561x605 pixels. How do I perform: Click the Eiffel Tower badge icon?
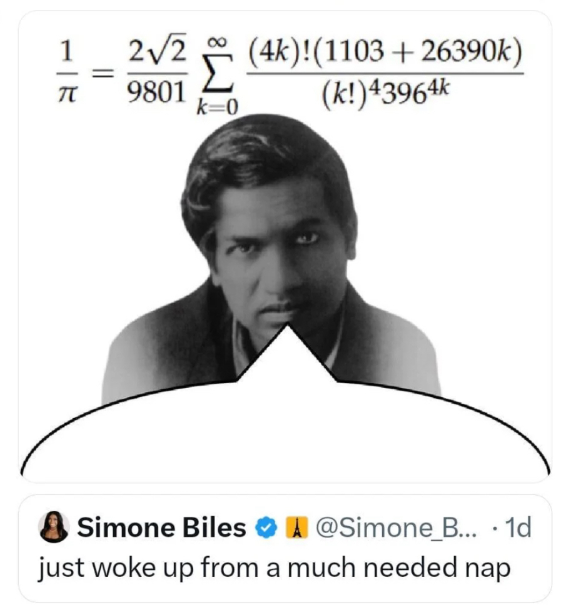coord(296,527)
